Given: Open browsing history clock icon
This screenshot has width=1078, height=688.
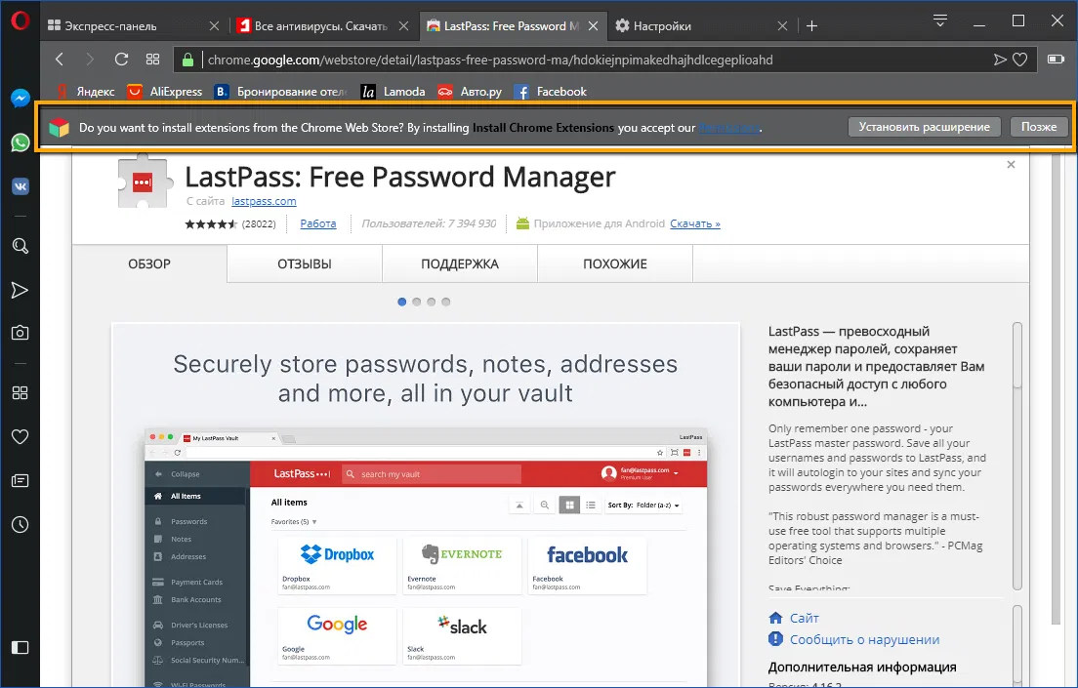Looking at the screenshot, I should coord(20,524).
